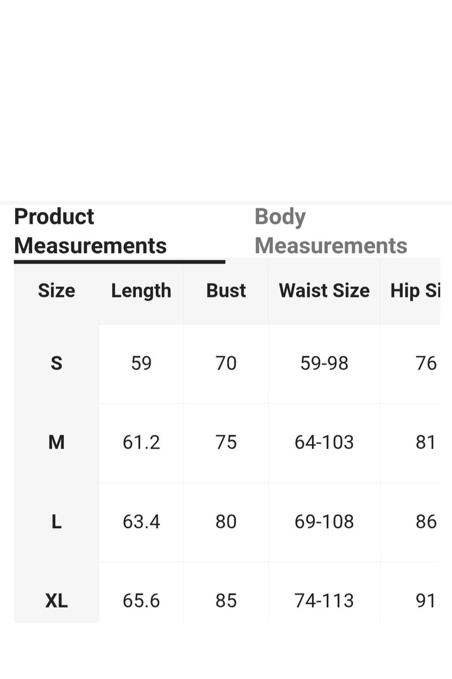Click the Waist Size column header
The height and width of the screenshot is (679, 452).
[x=324, y=291]
